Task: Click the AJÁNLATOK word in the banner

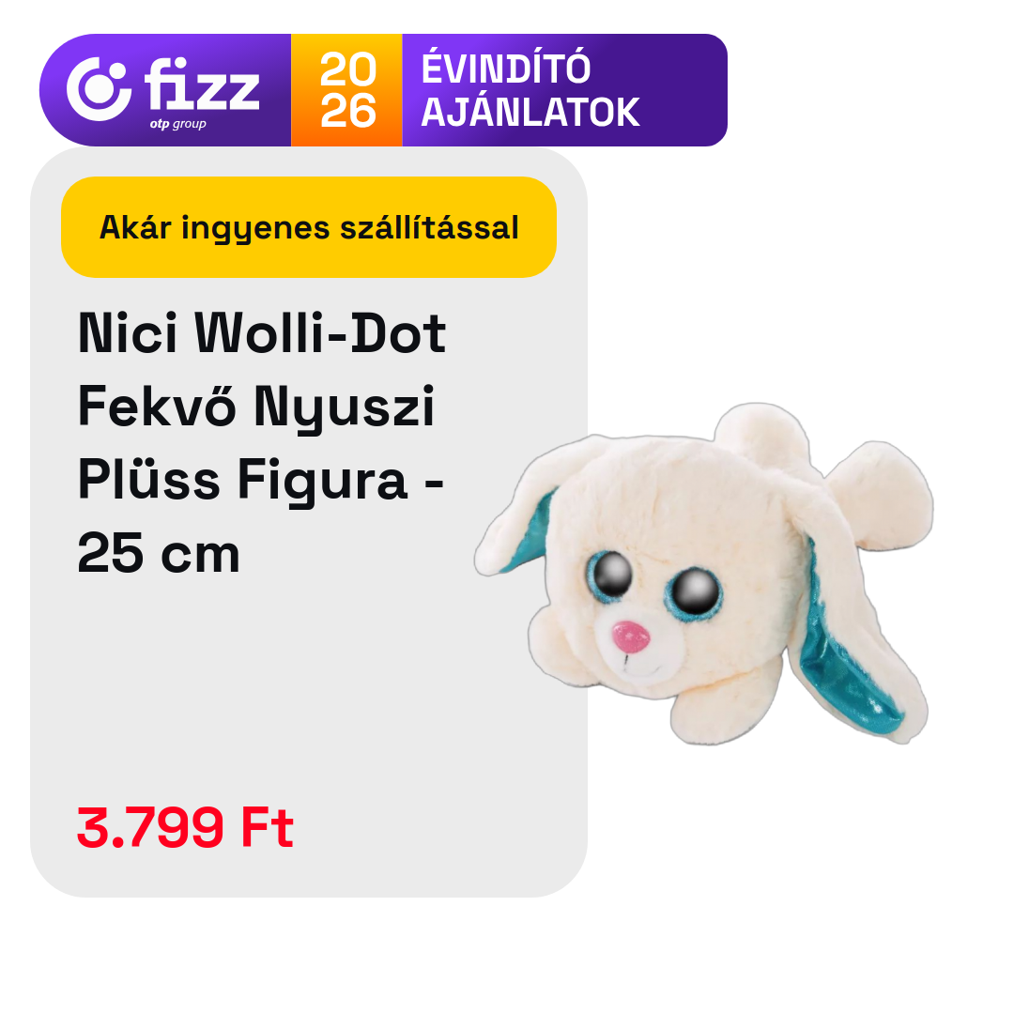Action: 530,112
